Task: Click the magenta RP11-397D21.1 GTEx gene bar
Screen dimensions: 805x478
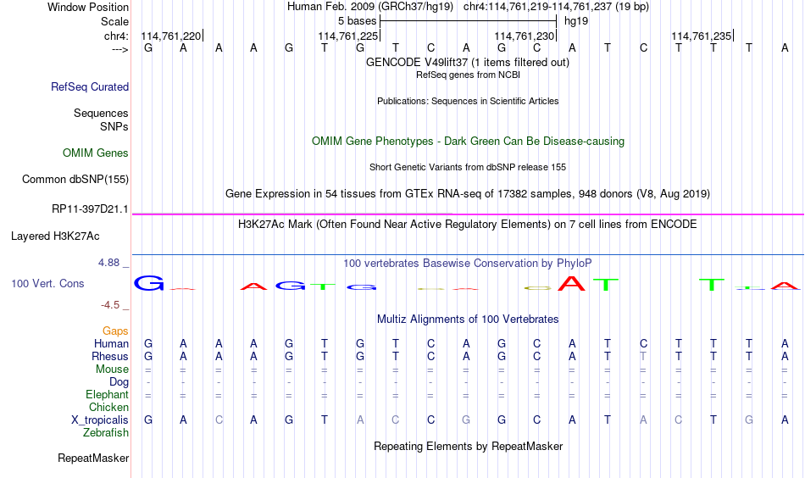Action: pos(468,214)
